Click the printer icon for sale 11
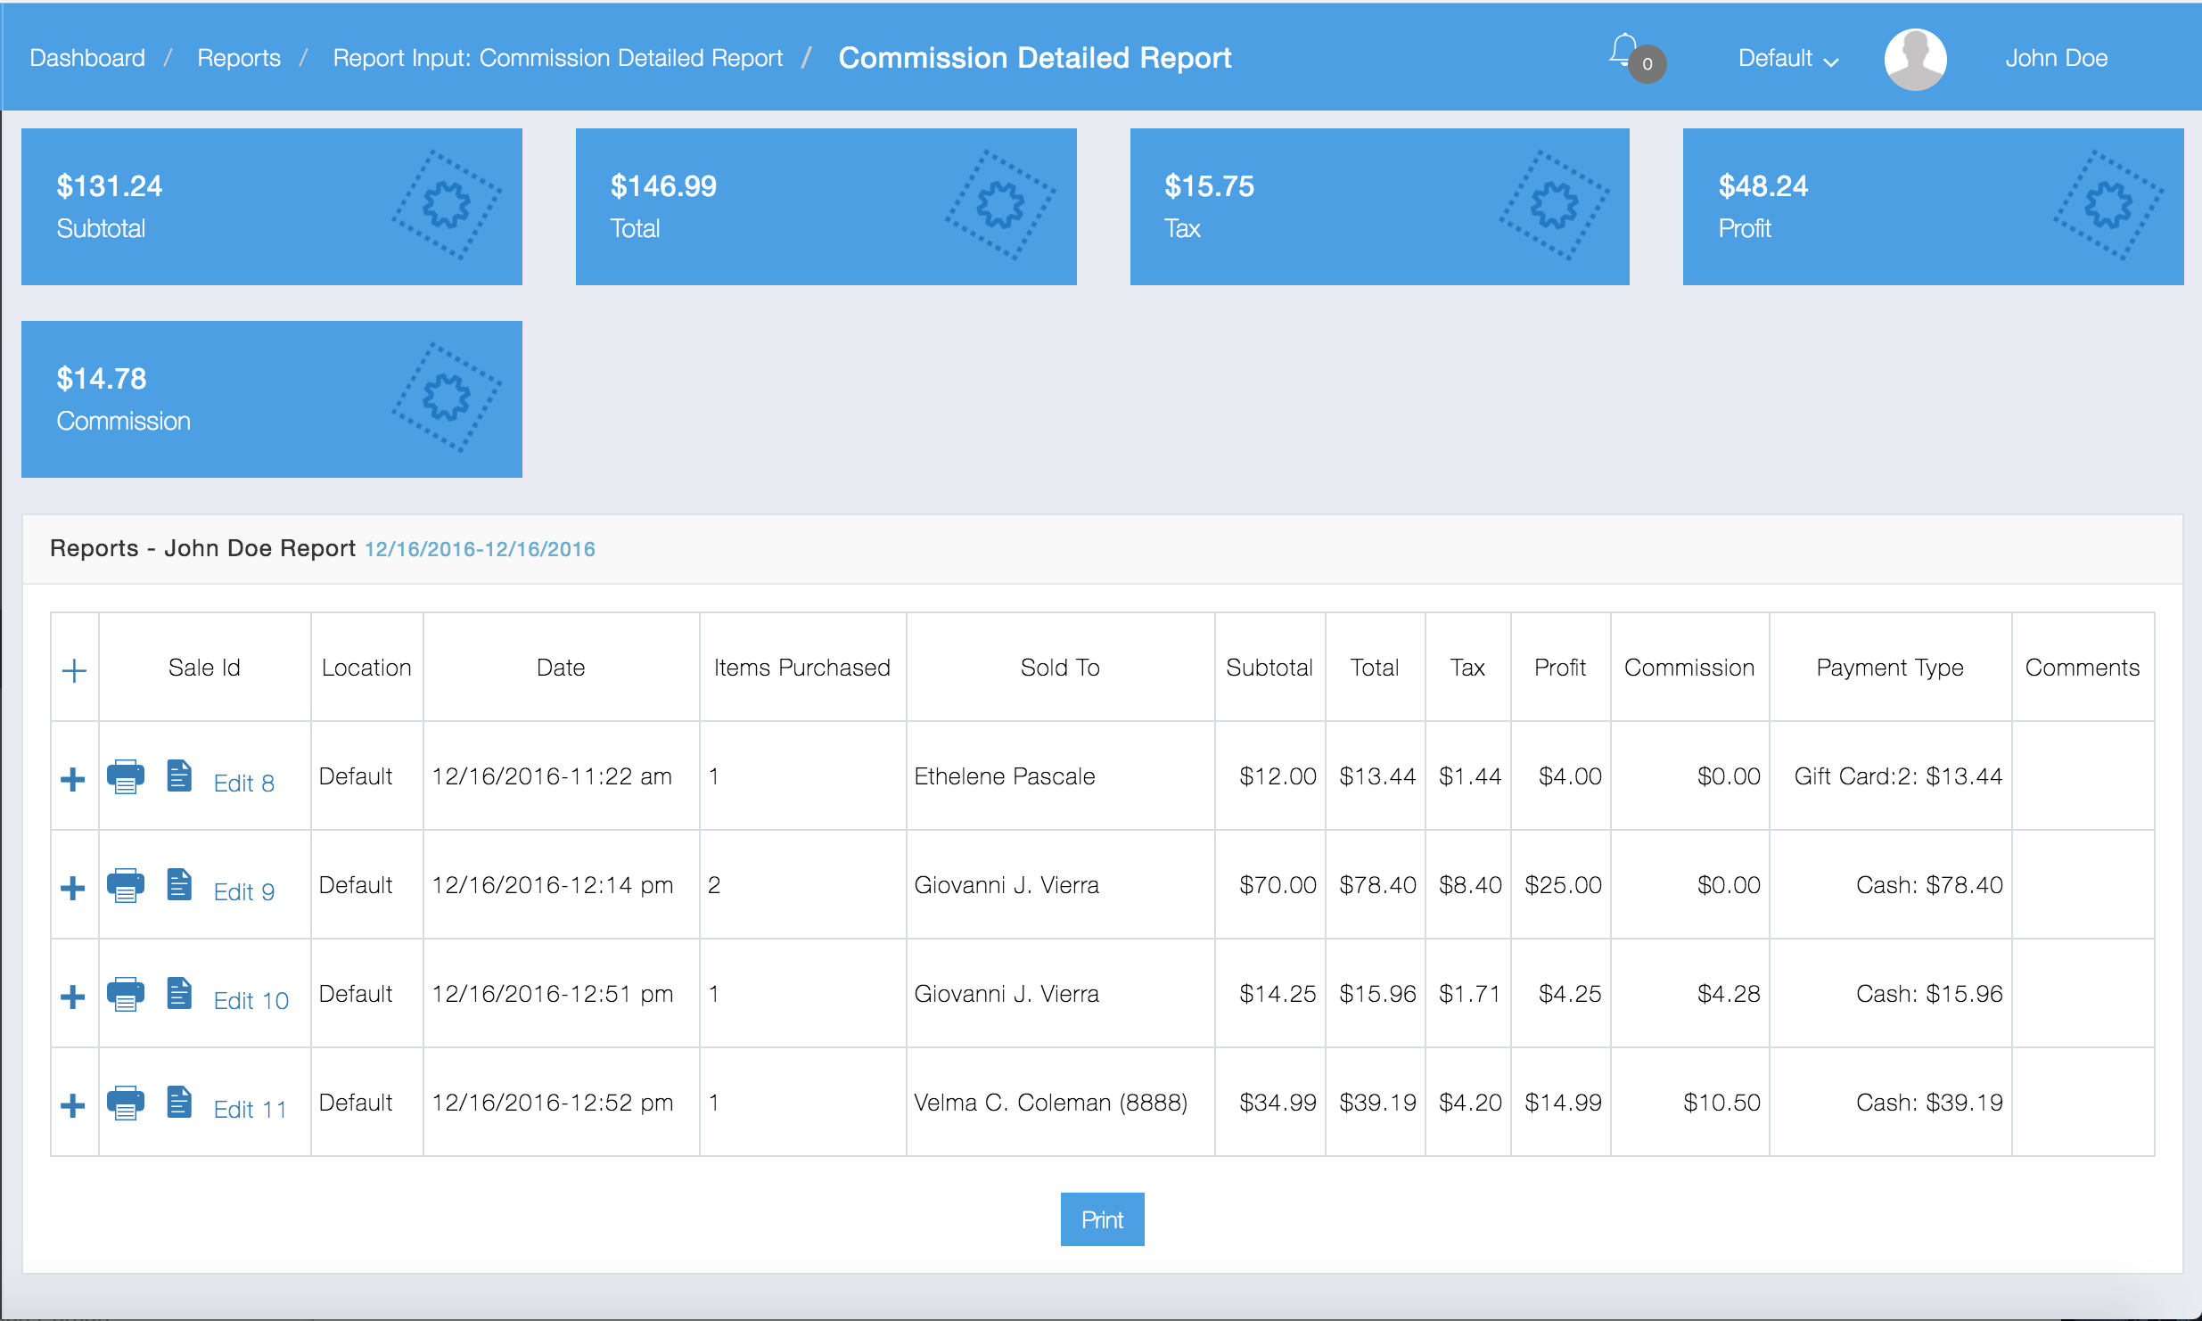The height and width of the screenshot is (1321, 2202). pyautogui.click(x=126, y=1103)
